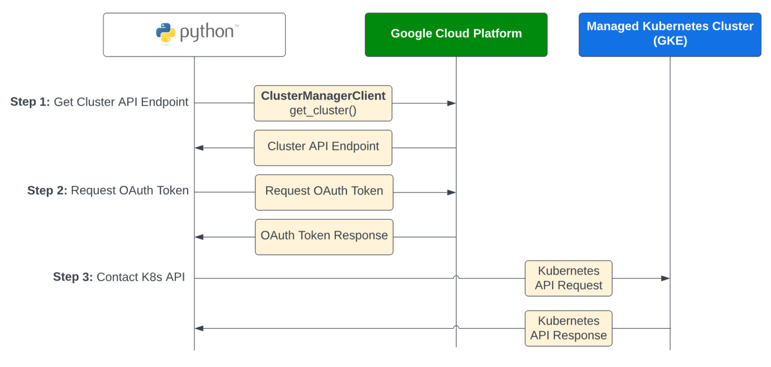Image resolution: width=771 pixels, height=367 pixels.
Task: Click the Request OAuth Token message box
Action: [x=323, y=192]
